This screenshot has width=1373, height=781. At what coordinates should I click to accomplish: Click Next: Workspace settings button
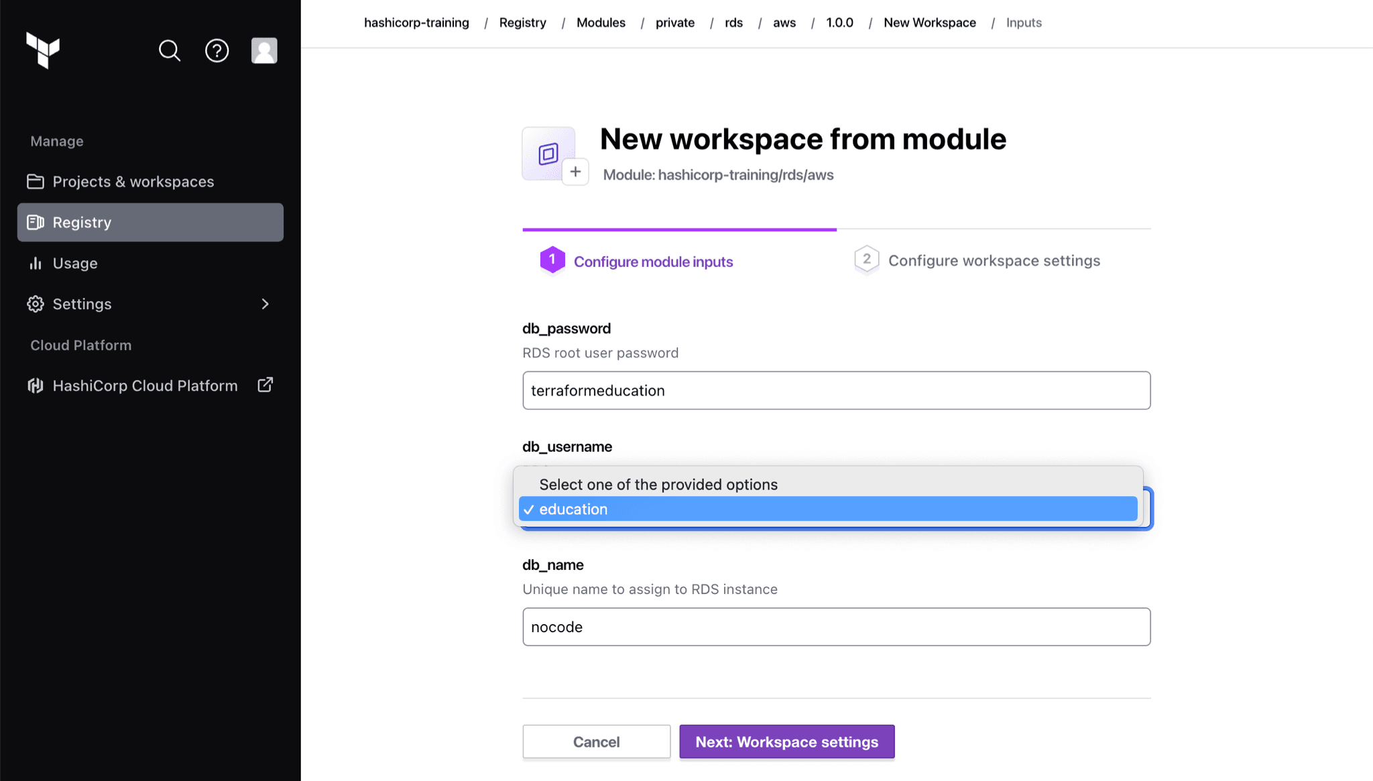tap(787, 741)
